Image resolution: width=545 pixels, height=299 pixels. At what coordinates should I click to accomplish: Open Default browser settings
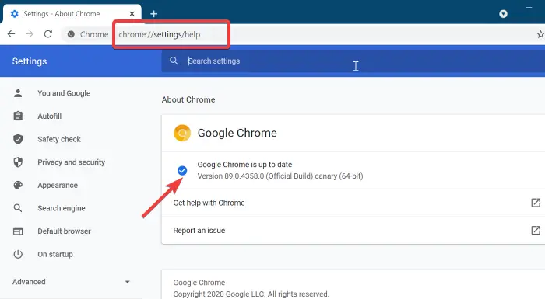pyautogui.click(x=65, y=231)
